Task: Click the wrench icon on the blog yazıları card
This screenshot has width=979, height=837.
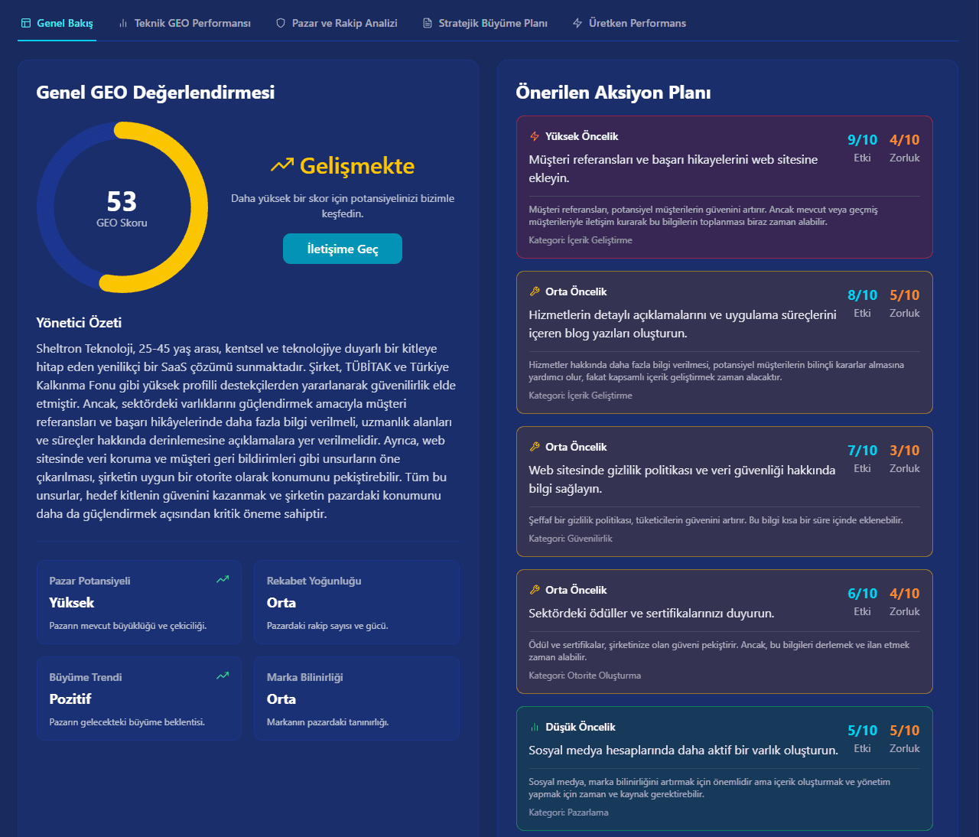Action: [x=535, y=291]
